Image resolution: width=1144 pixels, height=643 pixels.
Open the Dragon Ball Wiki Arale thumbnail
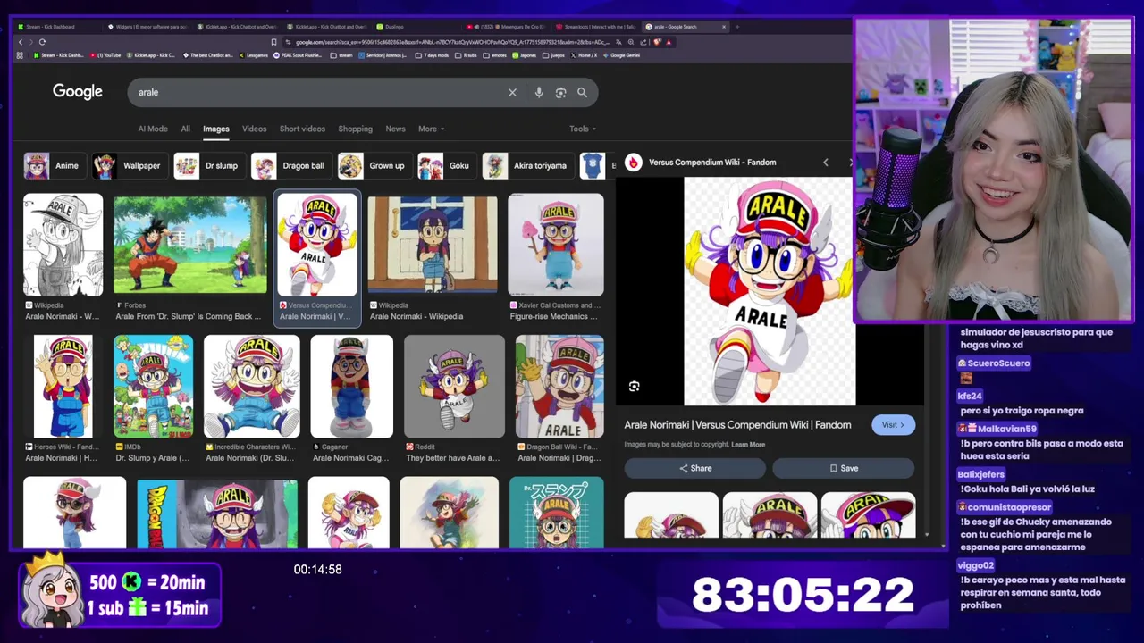559,387
